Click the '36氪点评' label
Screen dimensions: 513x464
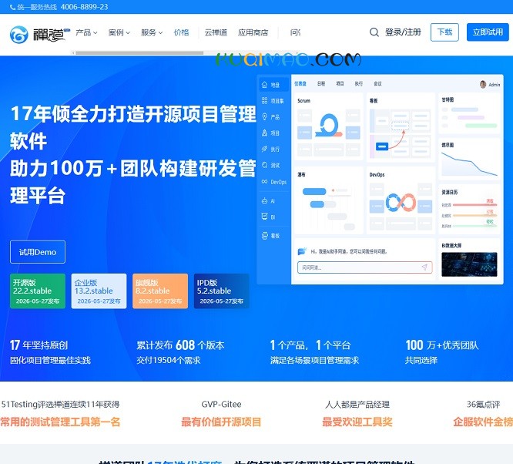[483, 405]
